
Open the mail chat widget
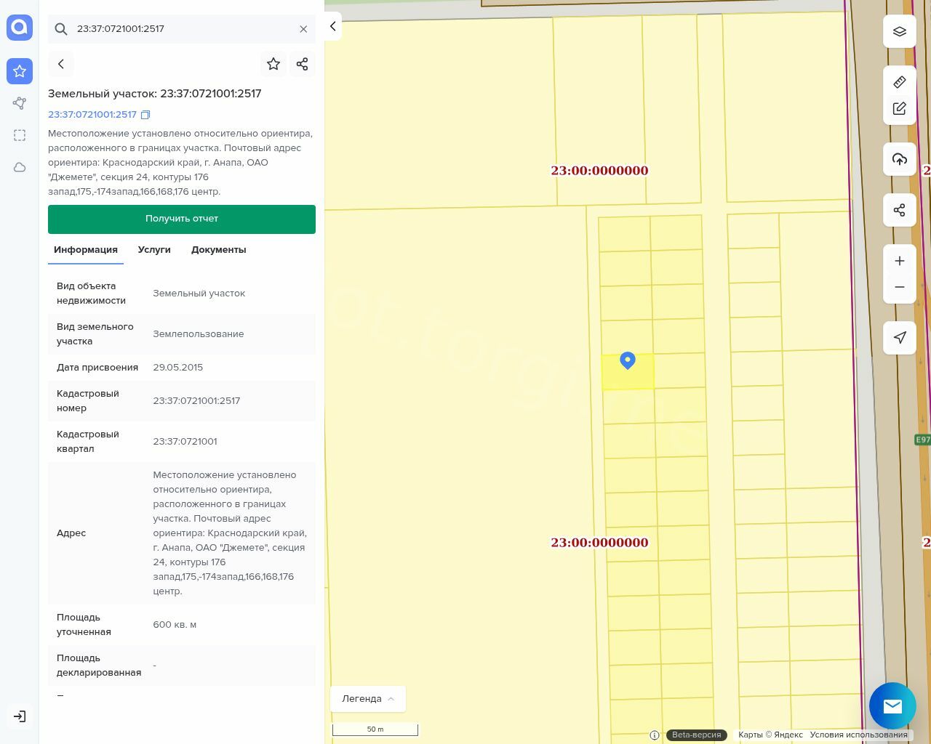[x=892, y=705]
